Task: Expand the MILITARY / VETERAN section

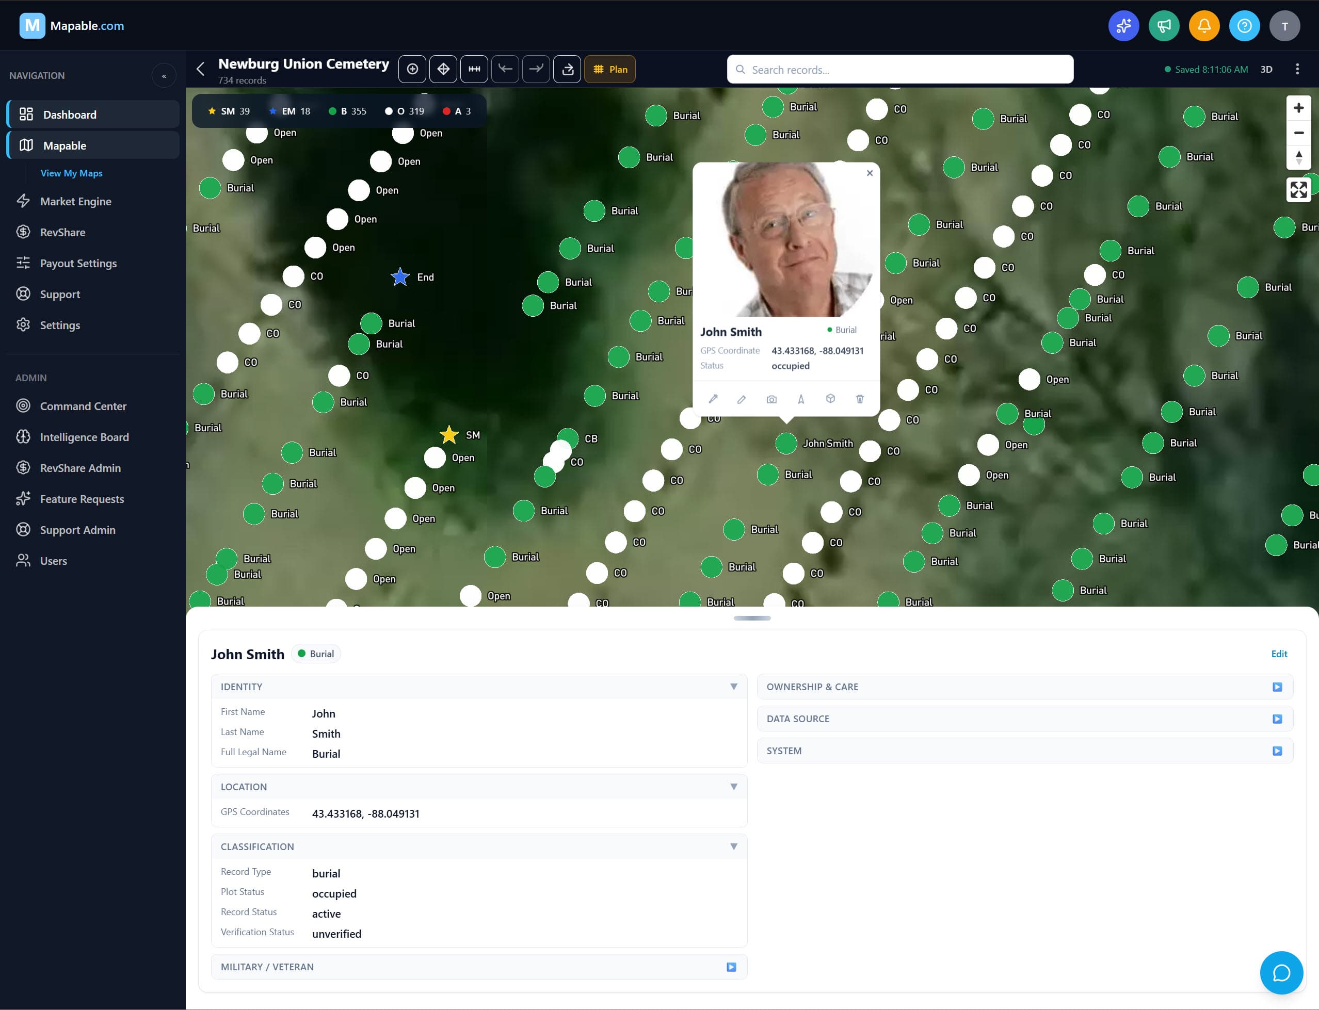Action: pyautogui.click(x=730, y=967)
